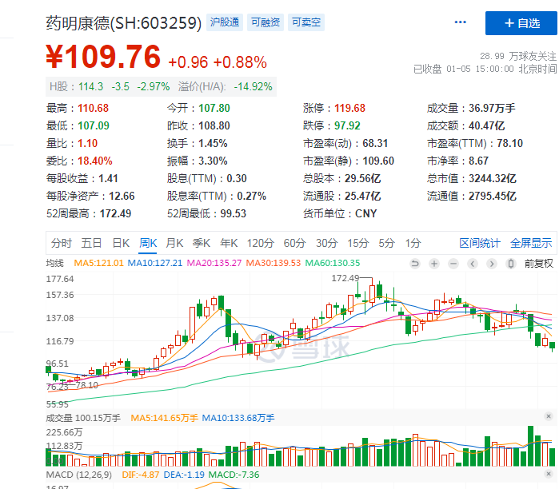Screen dimensions: 559x489
Task: Switch to the 120分 chart tab
Action: 260,243
